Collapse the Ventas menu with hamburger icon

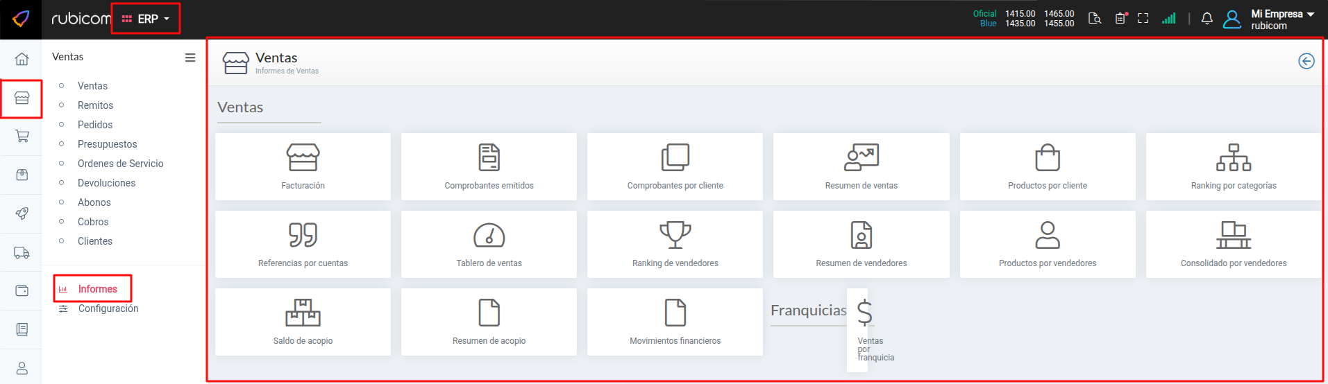(190, 58)
